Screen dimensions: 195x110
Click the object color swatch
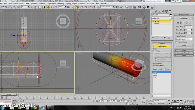(171, 15)
